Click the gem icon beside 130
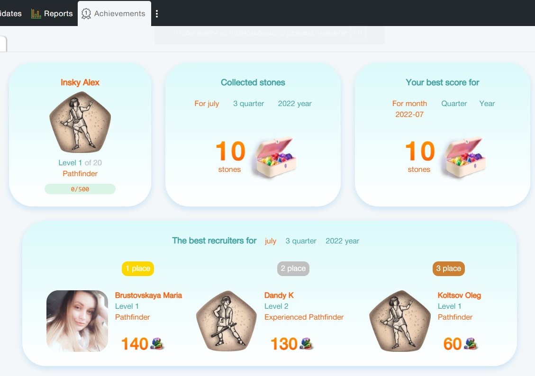 pos(307,344)
